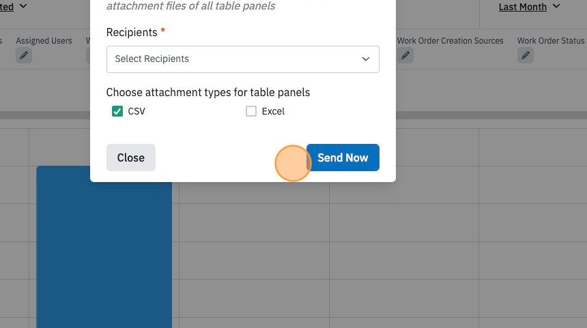
Task: Click the chevron beside the truncated 'ted' label
Action: [23, 6]
